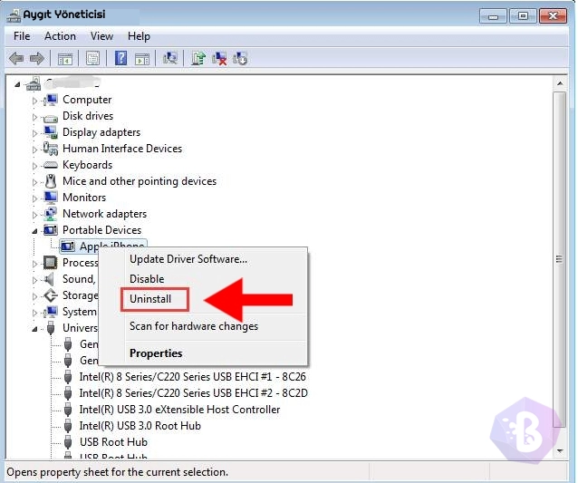This screenshot has width=578, height=483.
Task: Click Update Driver Software toolbar icon
Action: tap(199, 58)
